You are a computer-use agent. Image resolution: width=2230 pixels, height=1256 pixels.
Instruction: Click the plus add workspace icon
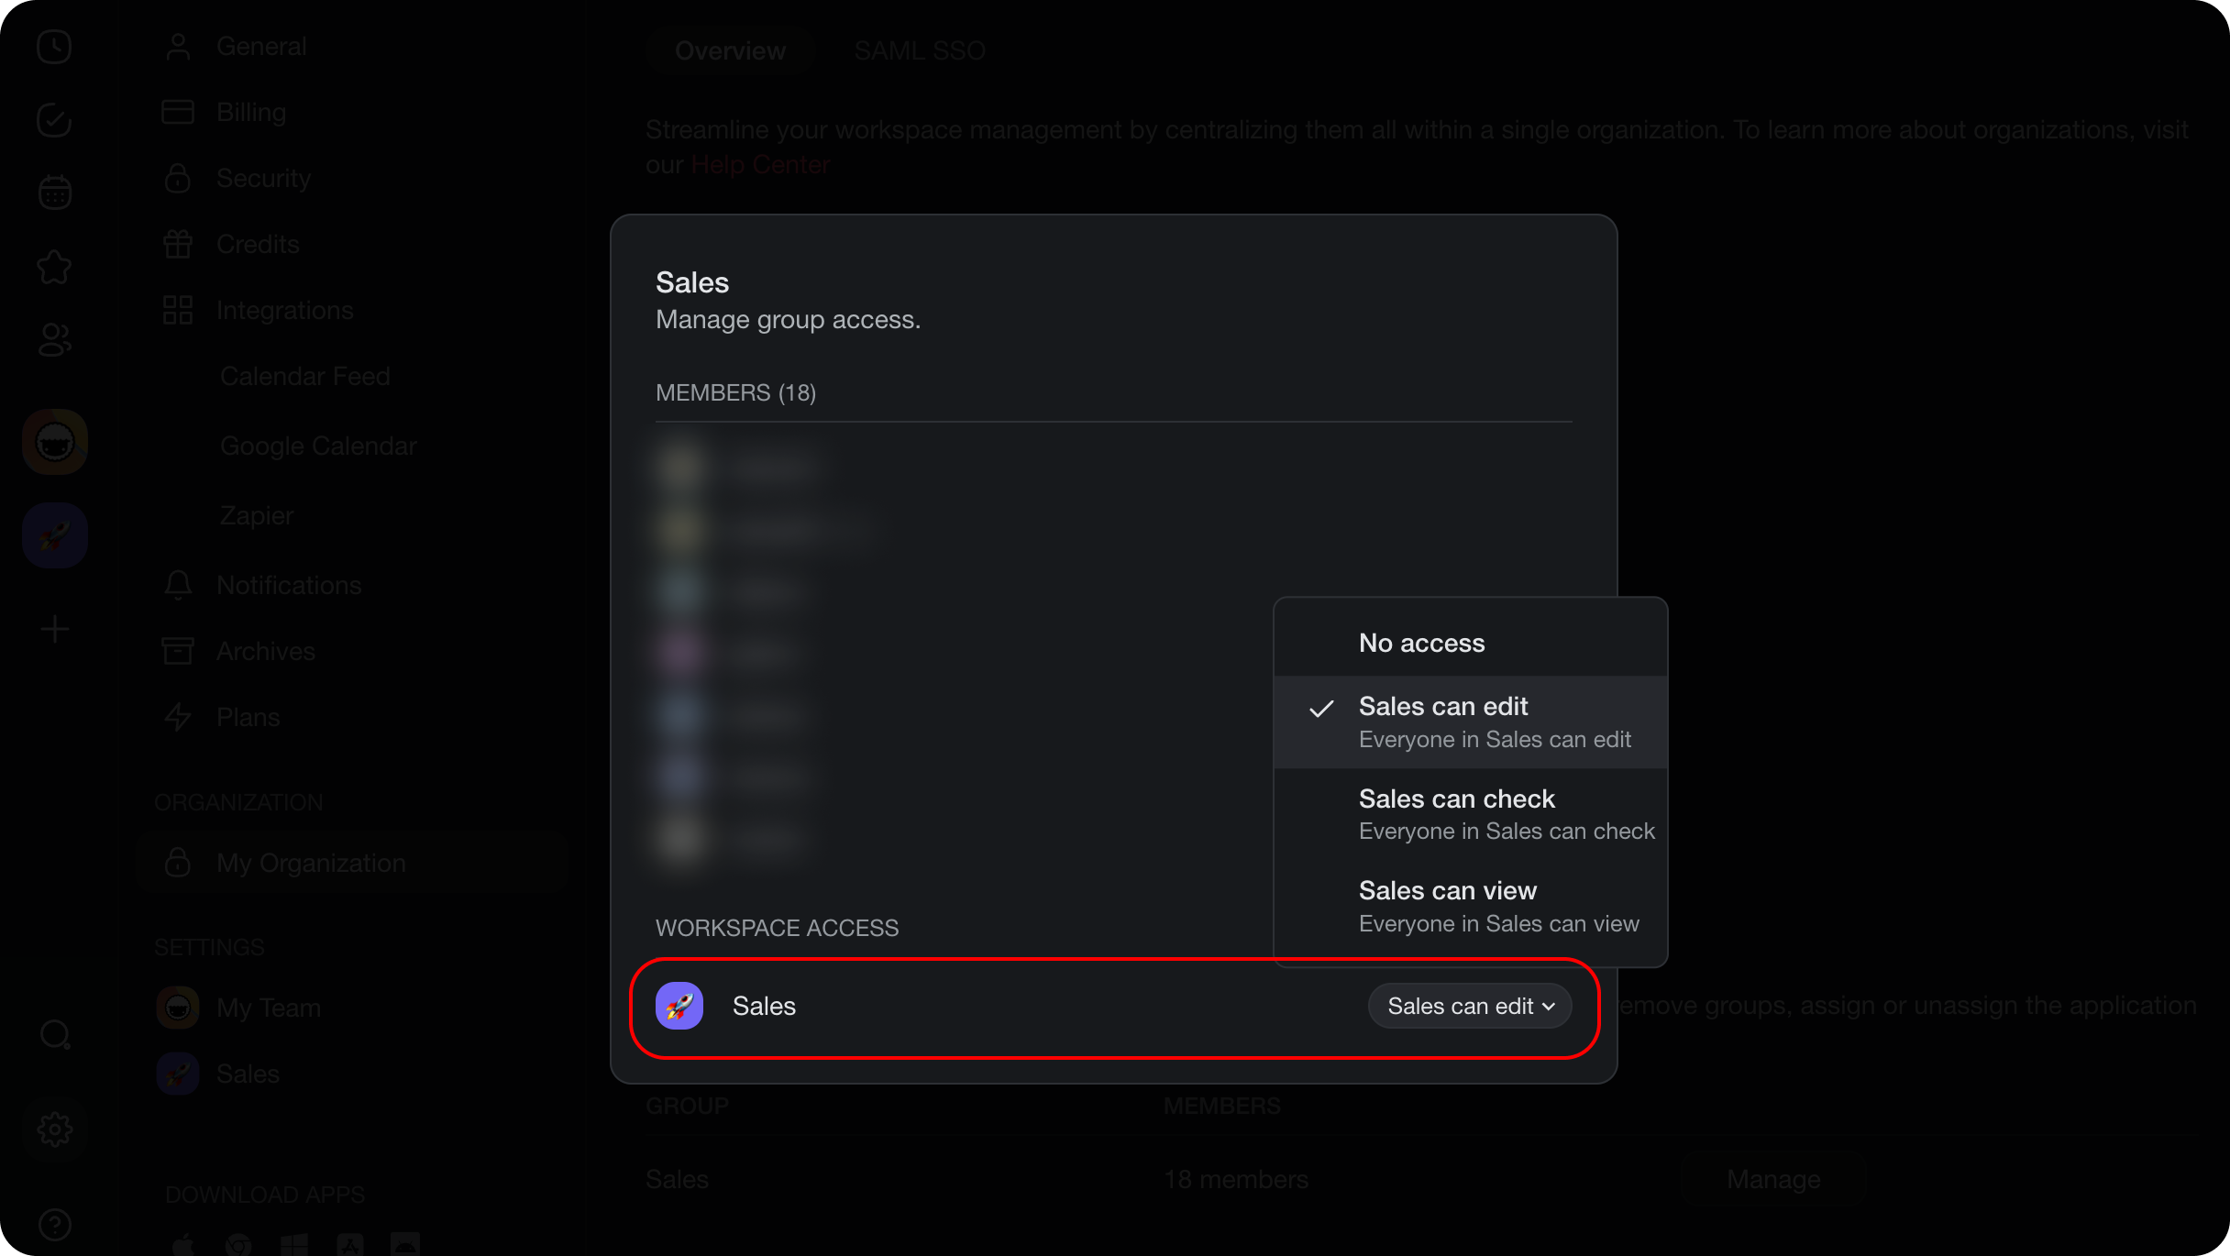click(54, 630)
